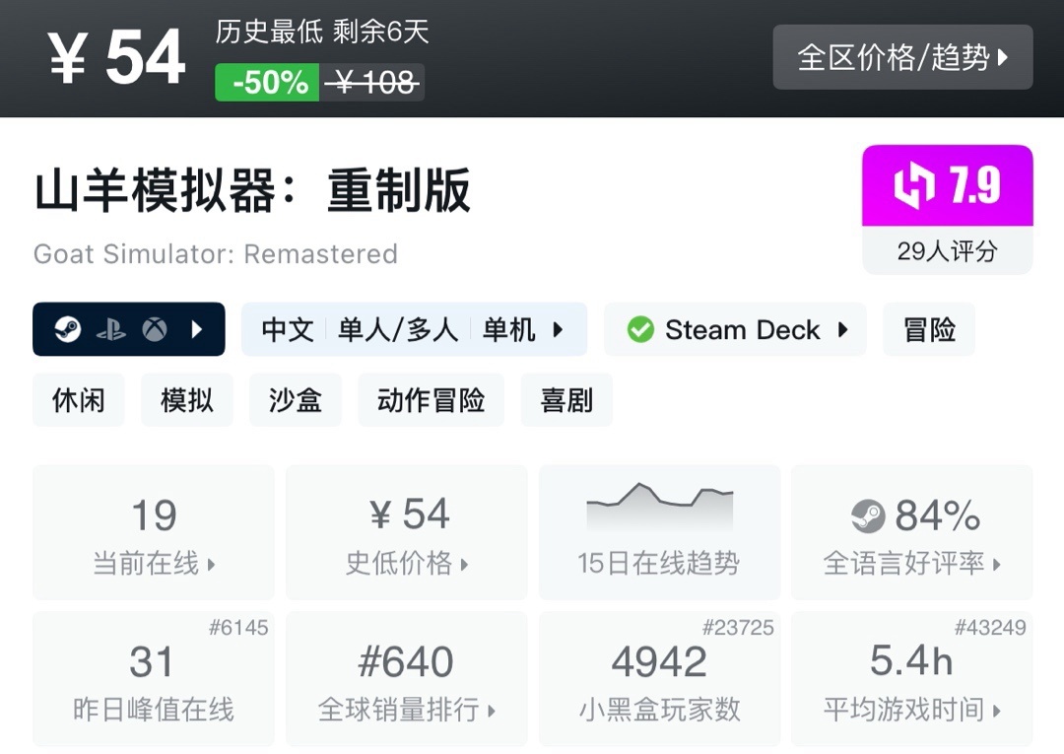Select the 冒险 tag
The height and width of the screenshot is (754, 1064).
click(929, 329)
